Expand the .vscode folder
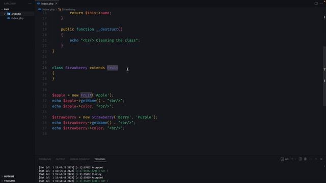This screenshot has height=183, width=326. [x=5, y=14]
